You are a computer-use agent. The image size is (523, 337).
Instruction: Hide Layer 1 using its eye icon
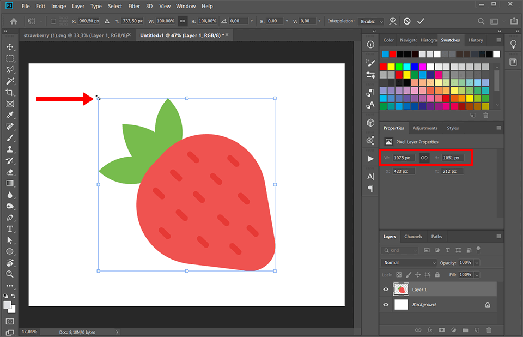click(x=386, y=290)
